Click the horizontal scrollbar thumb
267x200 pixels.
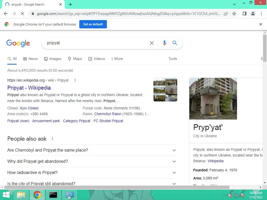point(117,187)
